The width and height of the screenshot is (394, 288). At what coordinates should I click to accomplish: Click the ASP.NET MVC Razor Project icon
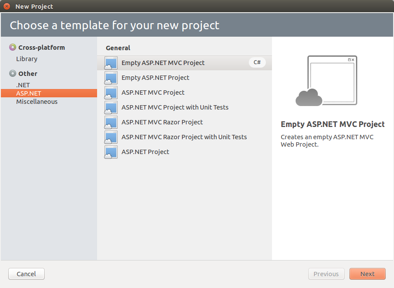coord(111,123)
